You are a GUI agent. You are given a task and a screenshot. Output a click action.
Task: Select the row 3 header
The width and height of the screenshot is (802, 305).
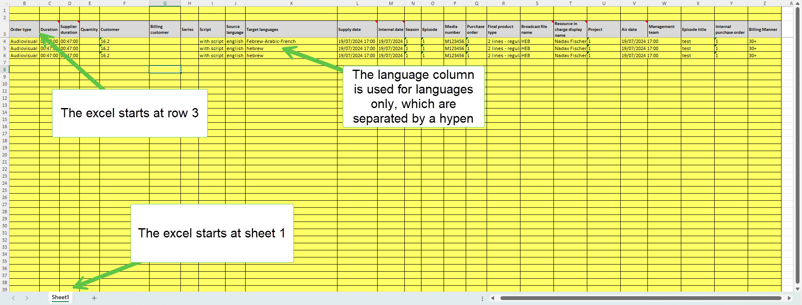coord(5,34)
